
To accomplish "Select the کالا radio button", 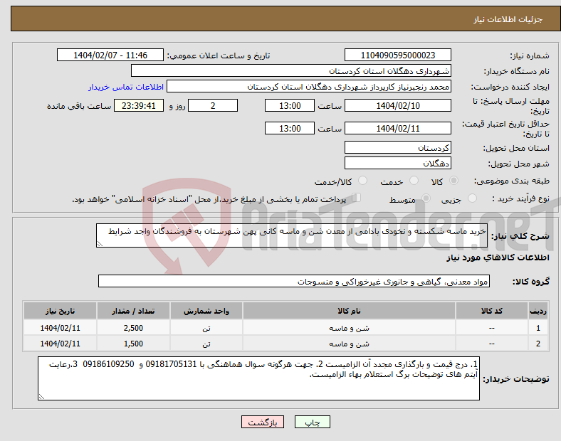I will [453, 181].
